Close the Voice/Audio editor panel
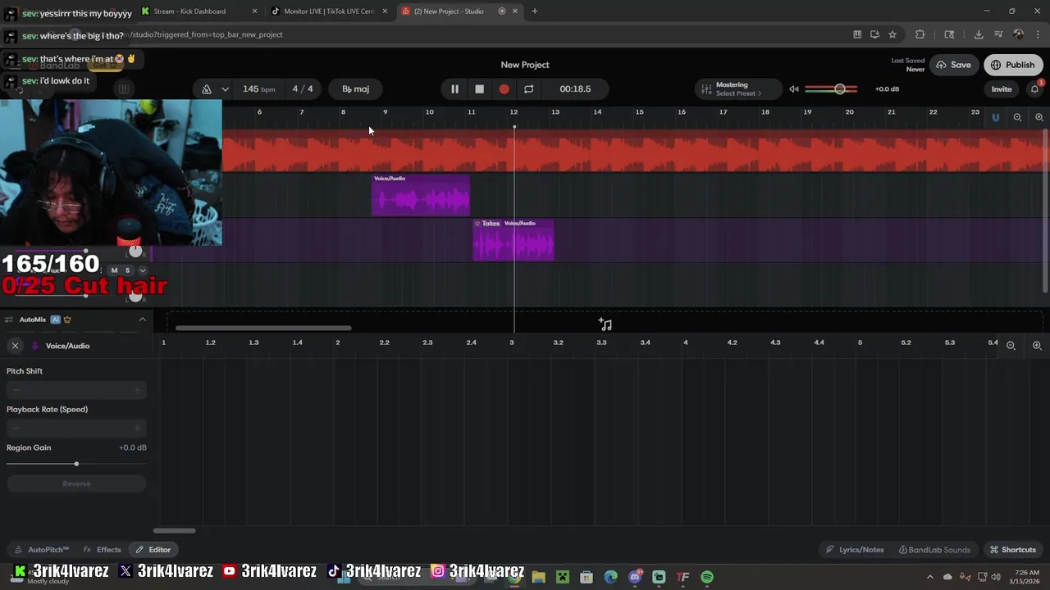 15,346
